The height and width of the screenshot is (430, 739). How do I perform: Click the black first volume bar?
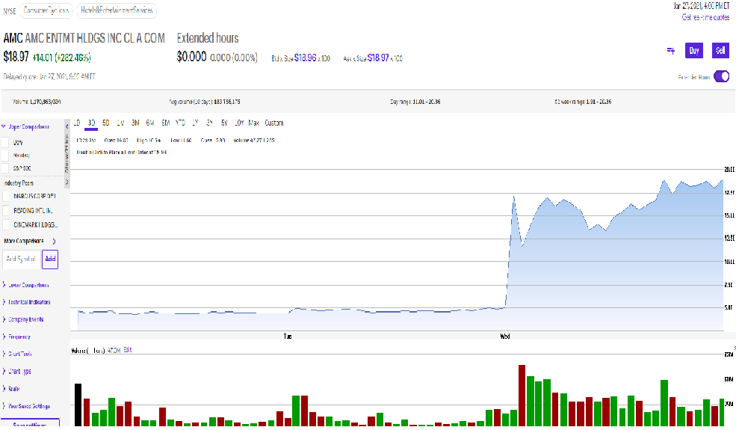(78, 405)
